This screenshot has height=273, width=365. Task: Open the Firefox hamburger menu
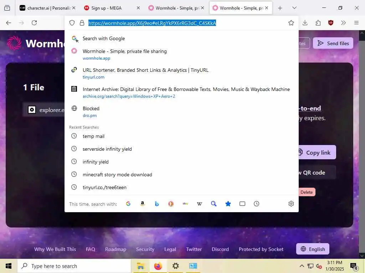356,23
